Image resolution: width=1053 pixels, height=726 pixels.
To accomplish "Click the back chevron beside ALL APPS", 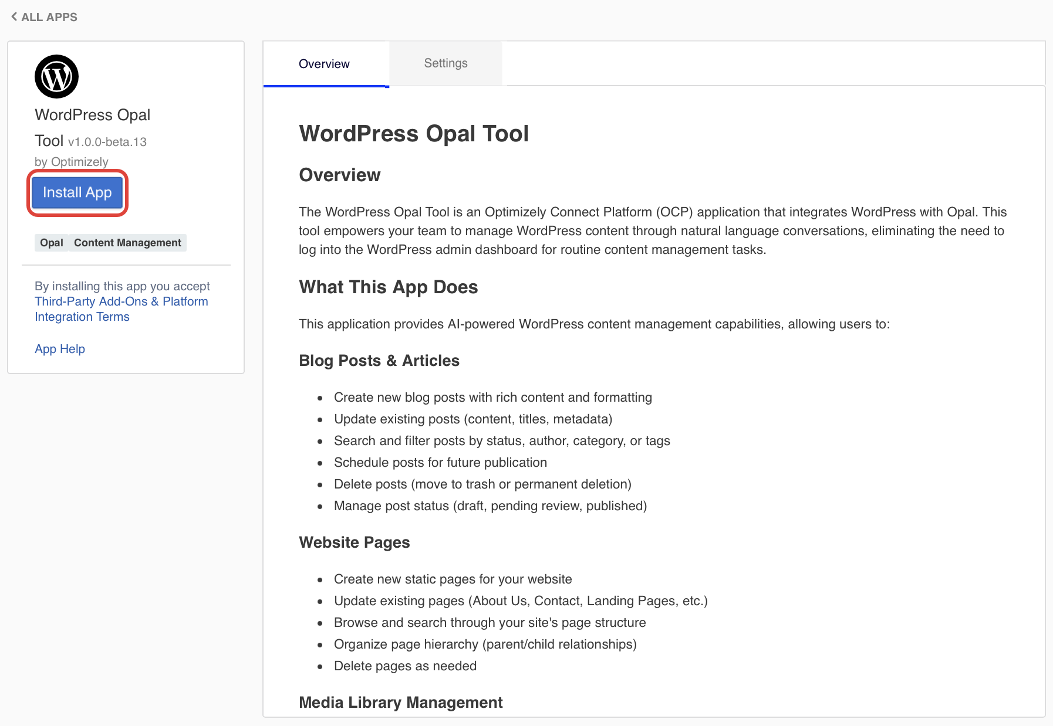I will [14, 17].
